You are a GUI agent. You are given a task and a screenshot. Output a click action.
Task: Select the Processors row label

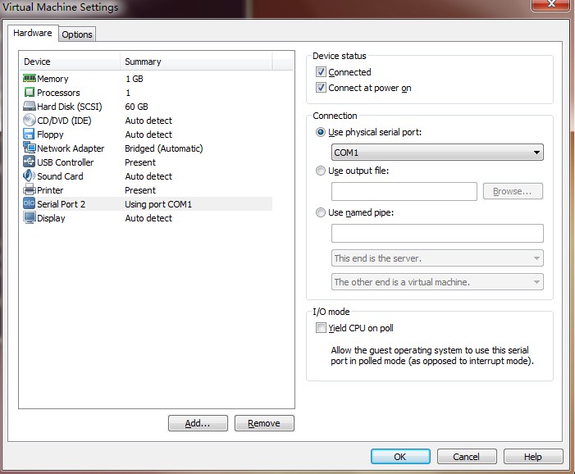pyautogui.click(x=58, y=93)
